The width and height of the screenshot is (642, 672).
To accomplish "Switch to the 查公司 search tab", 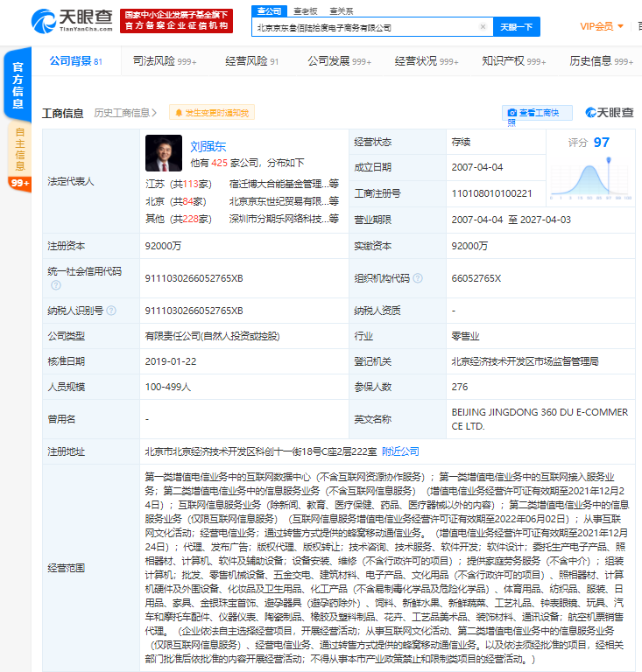I will point(269,11).
